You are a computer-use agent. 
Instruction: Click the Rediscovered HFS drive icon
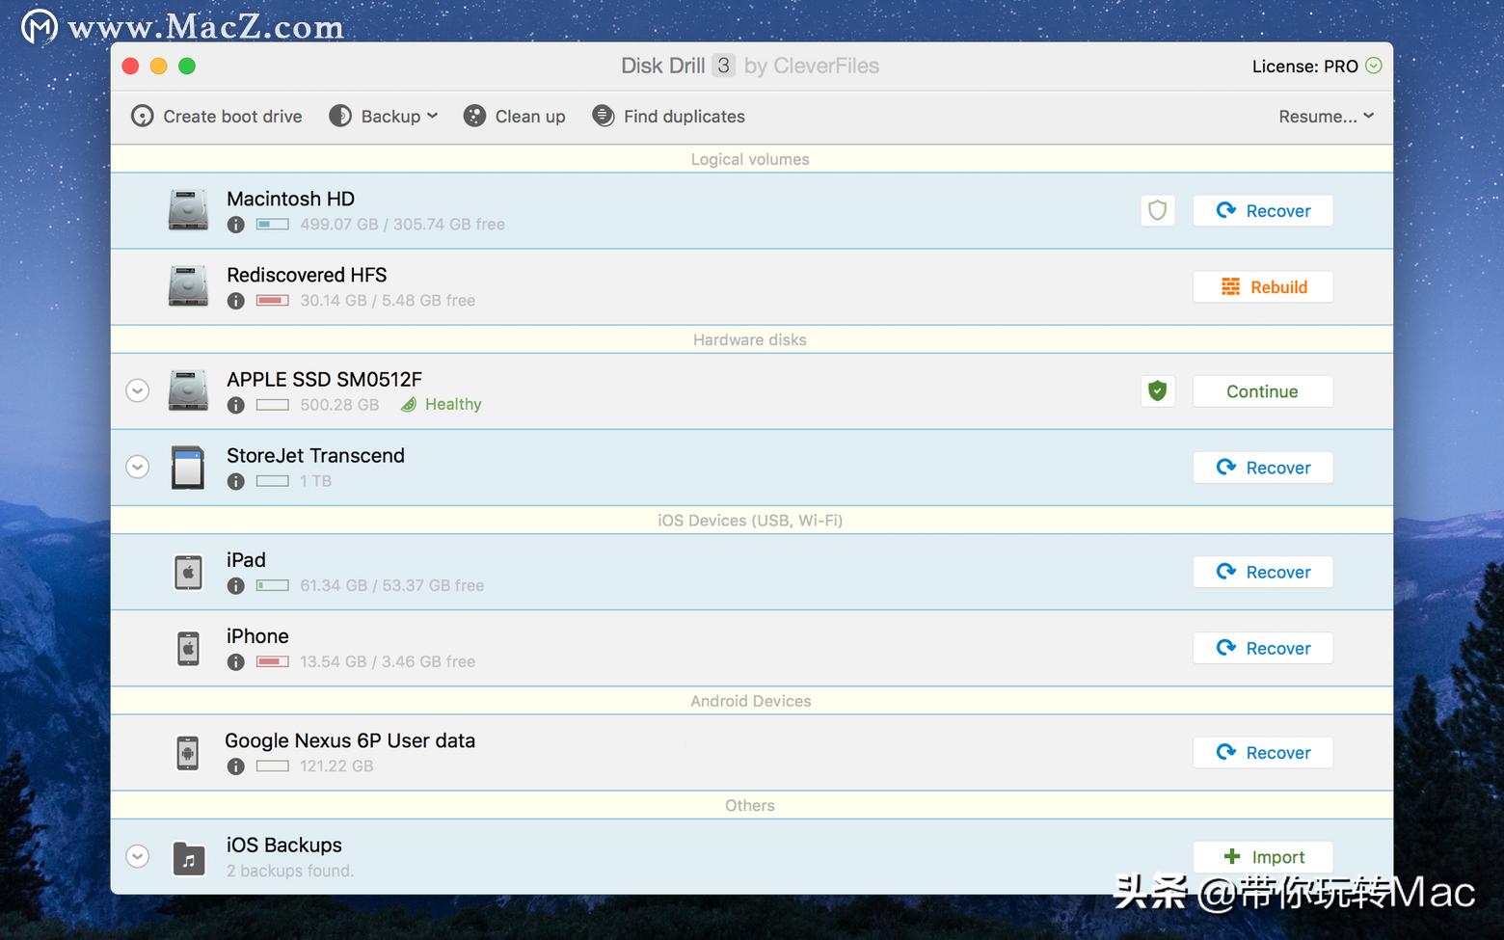(x=188, y=286)
